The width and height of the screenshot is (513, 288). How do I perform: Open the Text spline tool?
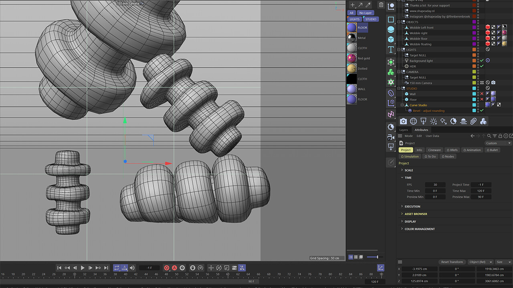point(391,49)
